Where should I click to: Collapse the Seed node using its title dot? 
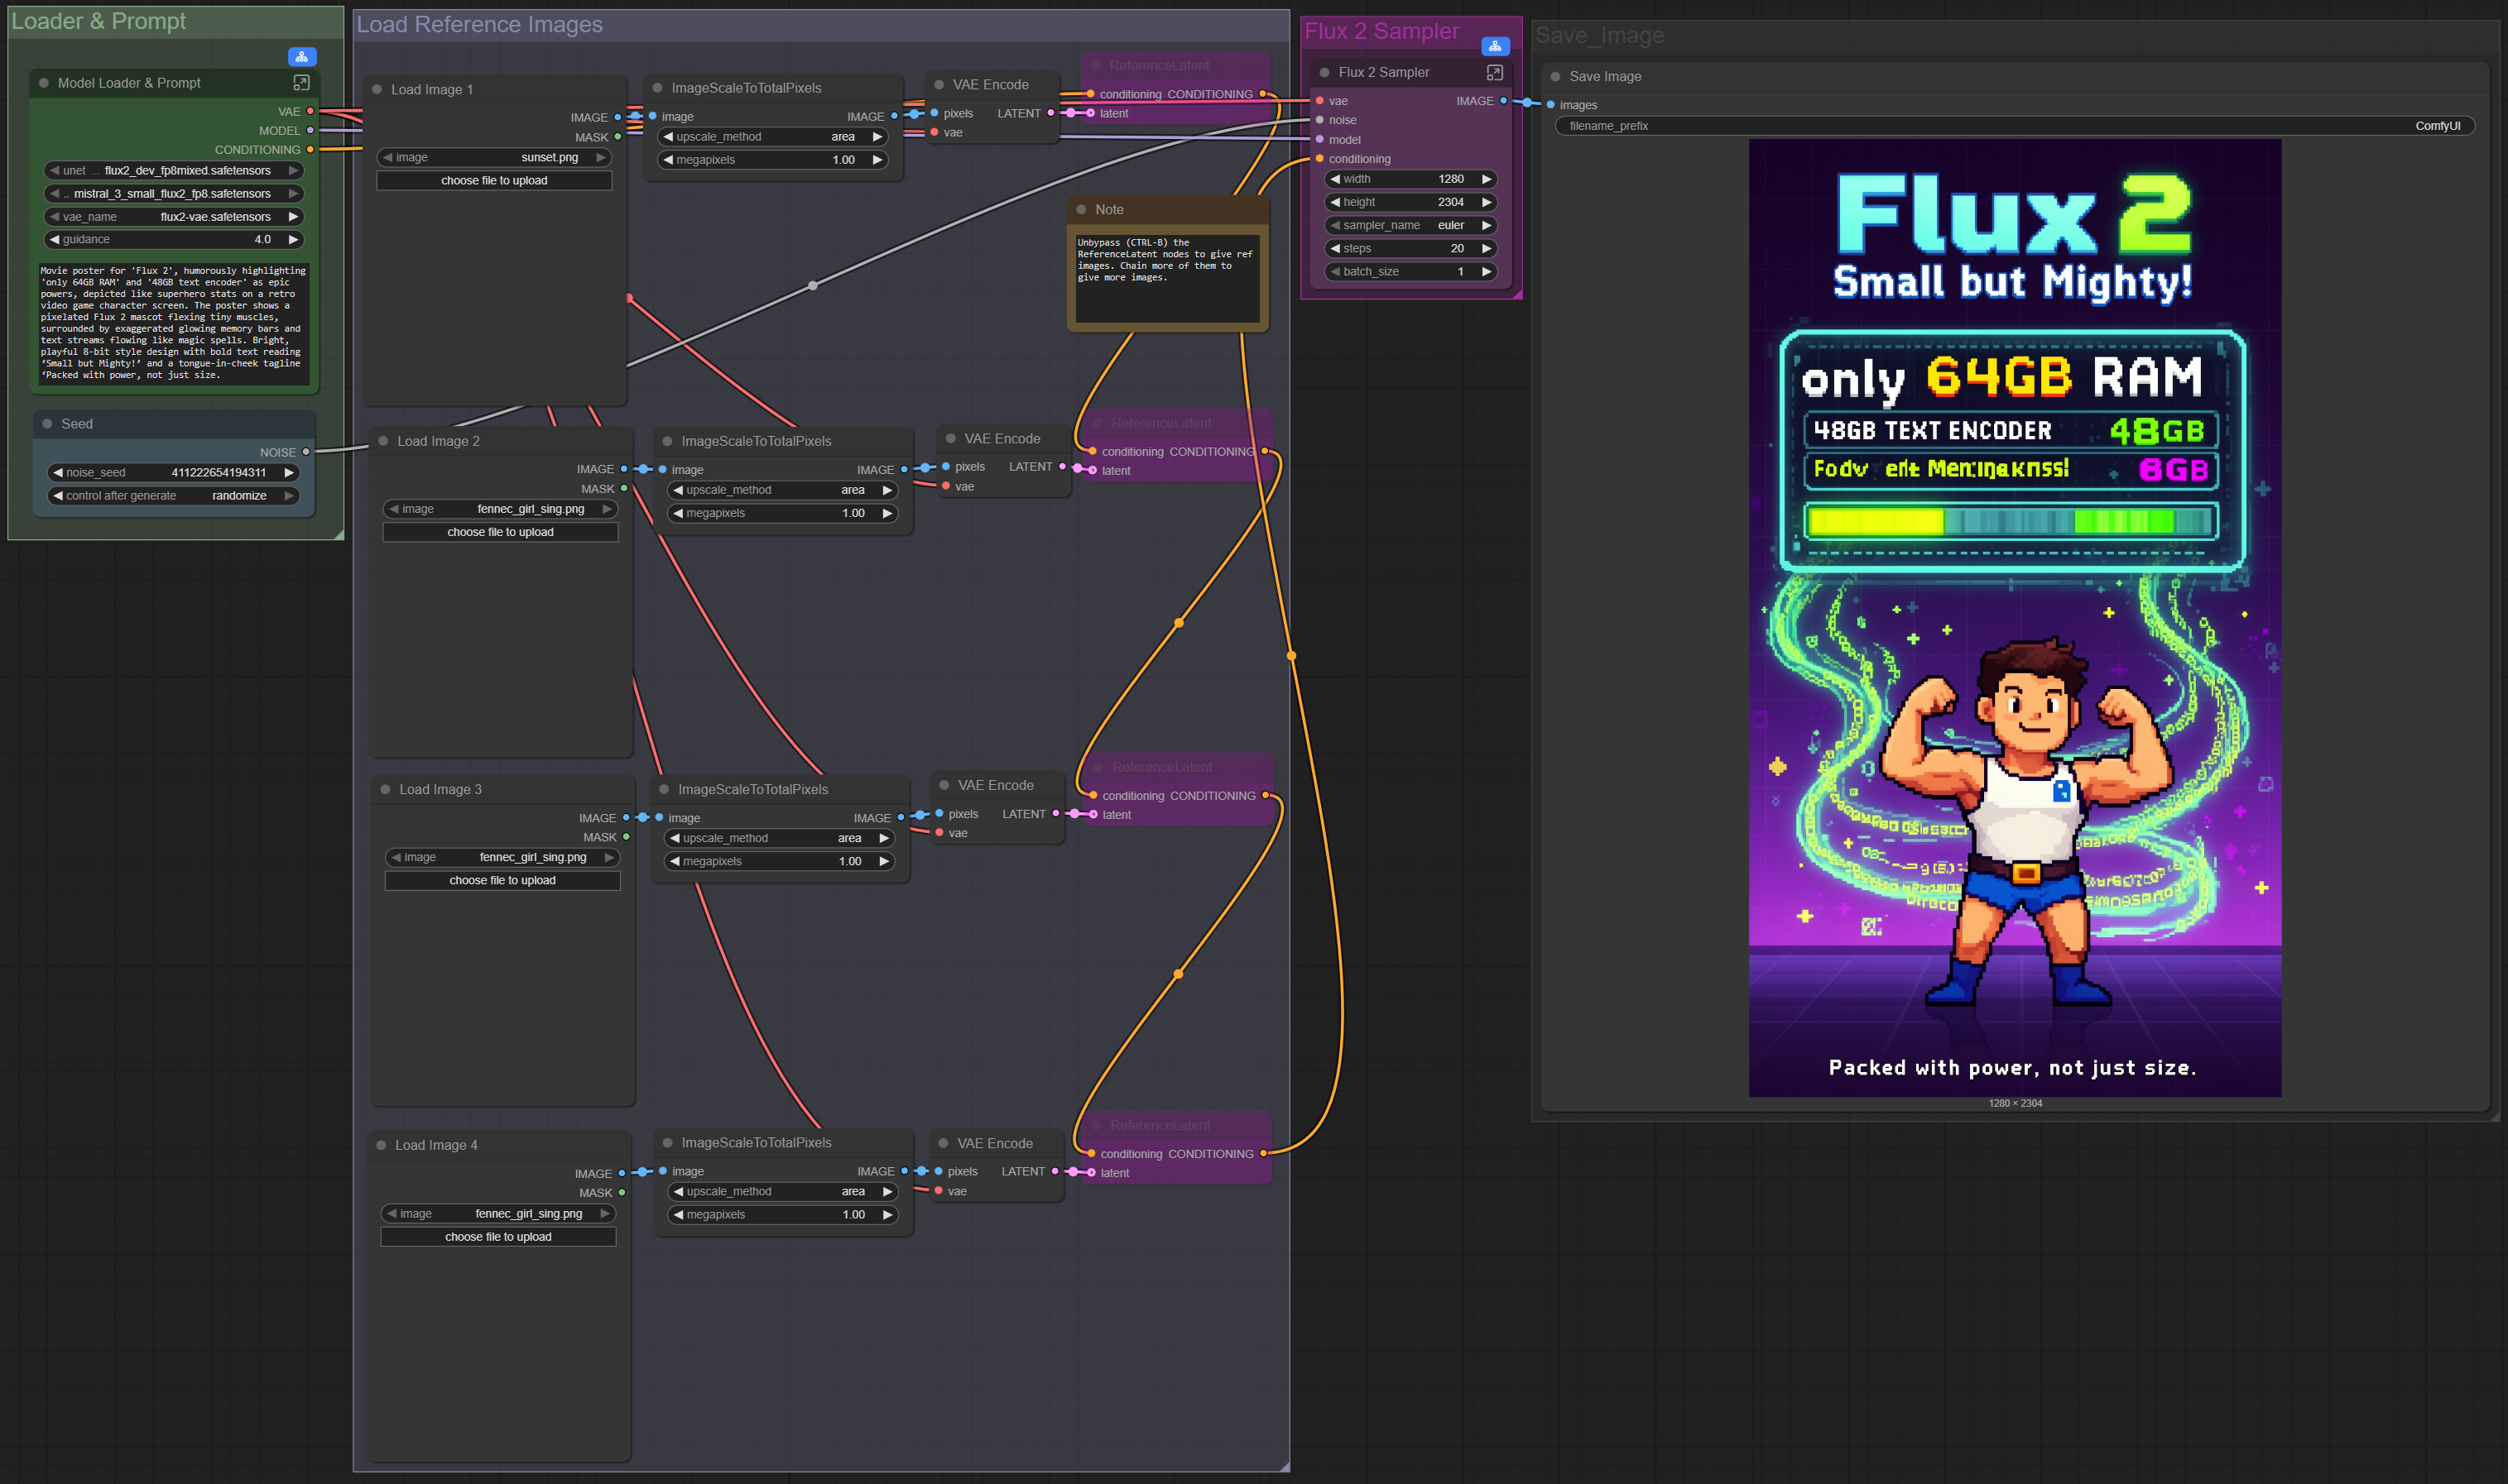coord(47,424)
